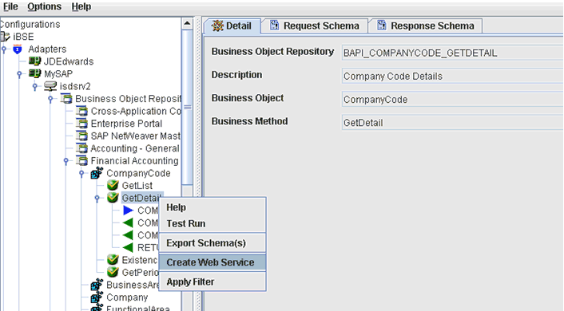
Task: Collapse the GetDetail method node
Action: click(97, 199)
